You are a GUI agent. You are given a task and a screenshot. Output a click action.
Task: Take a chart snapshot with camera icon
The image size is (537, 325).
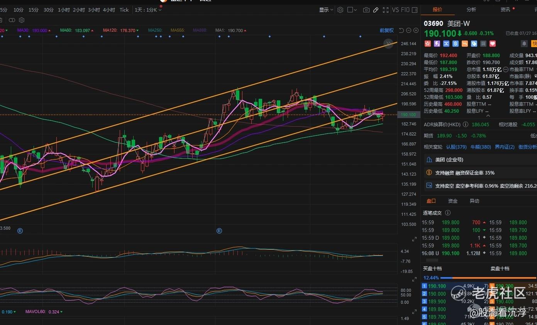366,10
